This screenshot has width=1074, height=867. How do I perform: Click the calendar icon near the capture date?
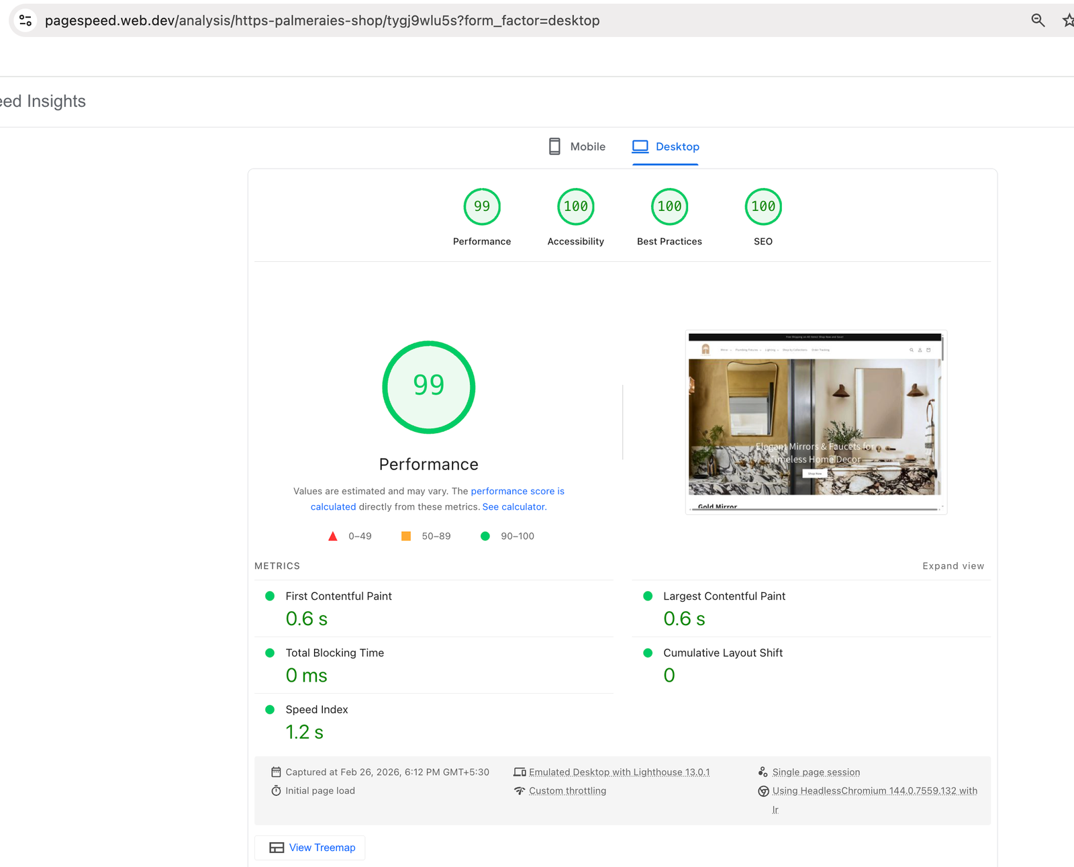coord(276,772)
